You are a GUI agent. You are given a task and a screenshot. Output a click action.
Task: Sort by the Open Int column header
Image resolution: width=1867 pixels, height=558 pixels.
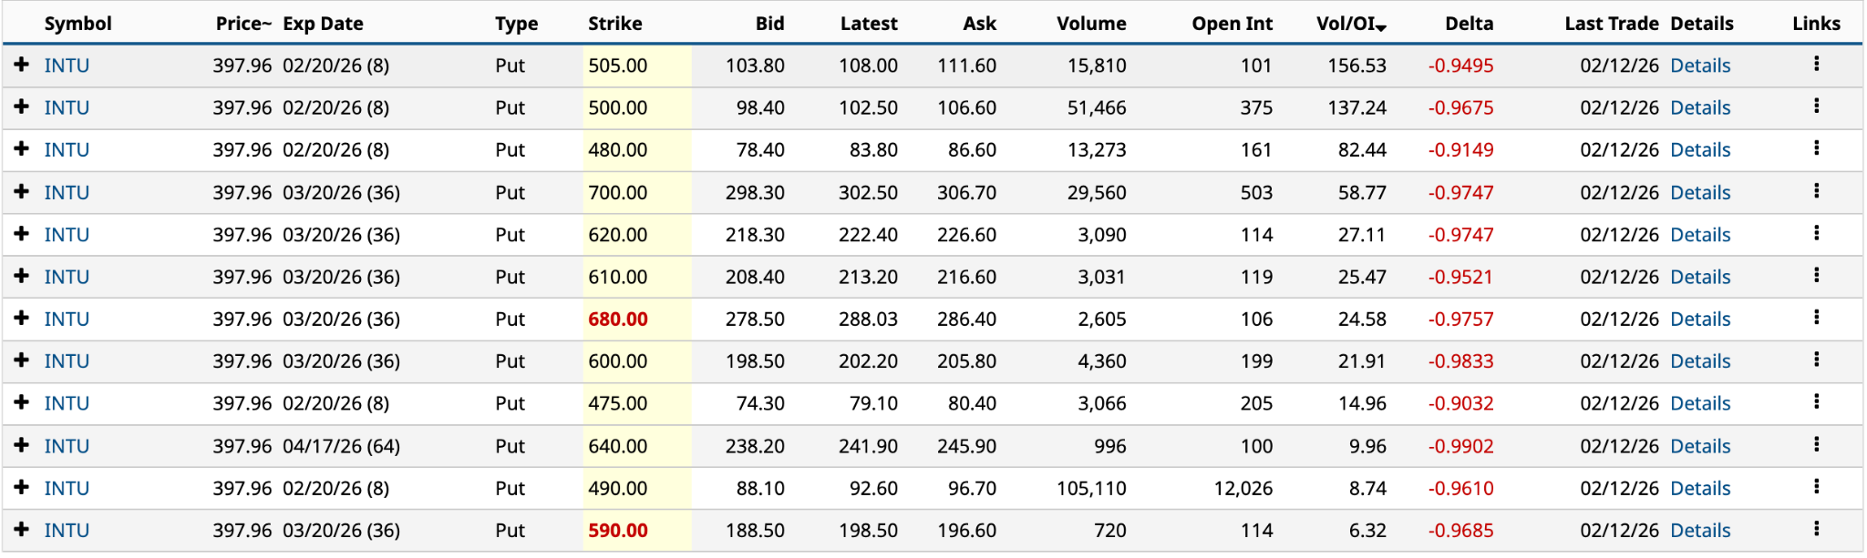(1232, 24)
